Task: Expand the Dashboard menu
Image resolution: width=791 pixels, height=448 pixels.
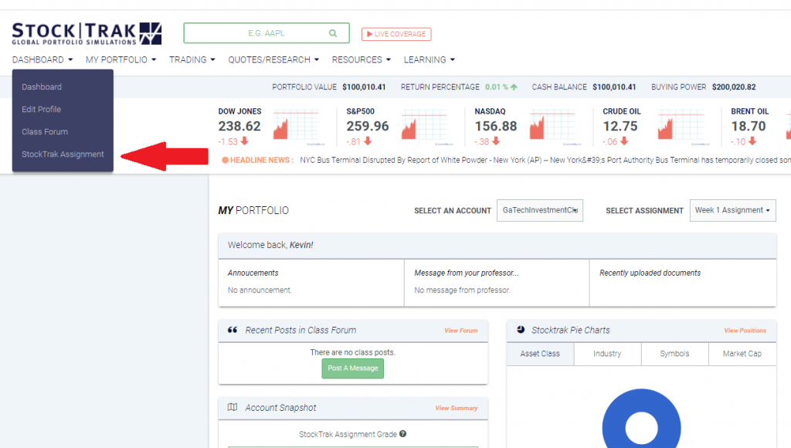Action: (42, 59)
